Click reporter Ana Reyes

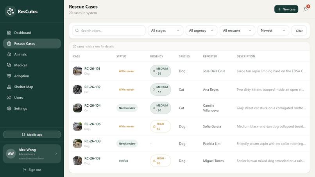[211, 89]
